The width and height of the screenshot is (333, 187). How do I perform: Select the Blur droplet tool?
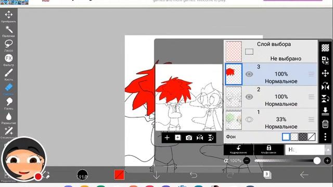(x=9, y=118)
